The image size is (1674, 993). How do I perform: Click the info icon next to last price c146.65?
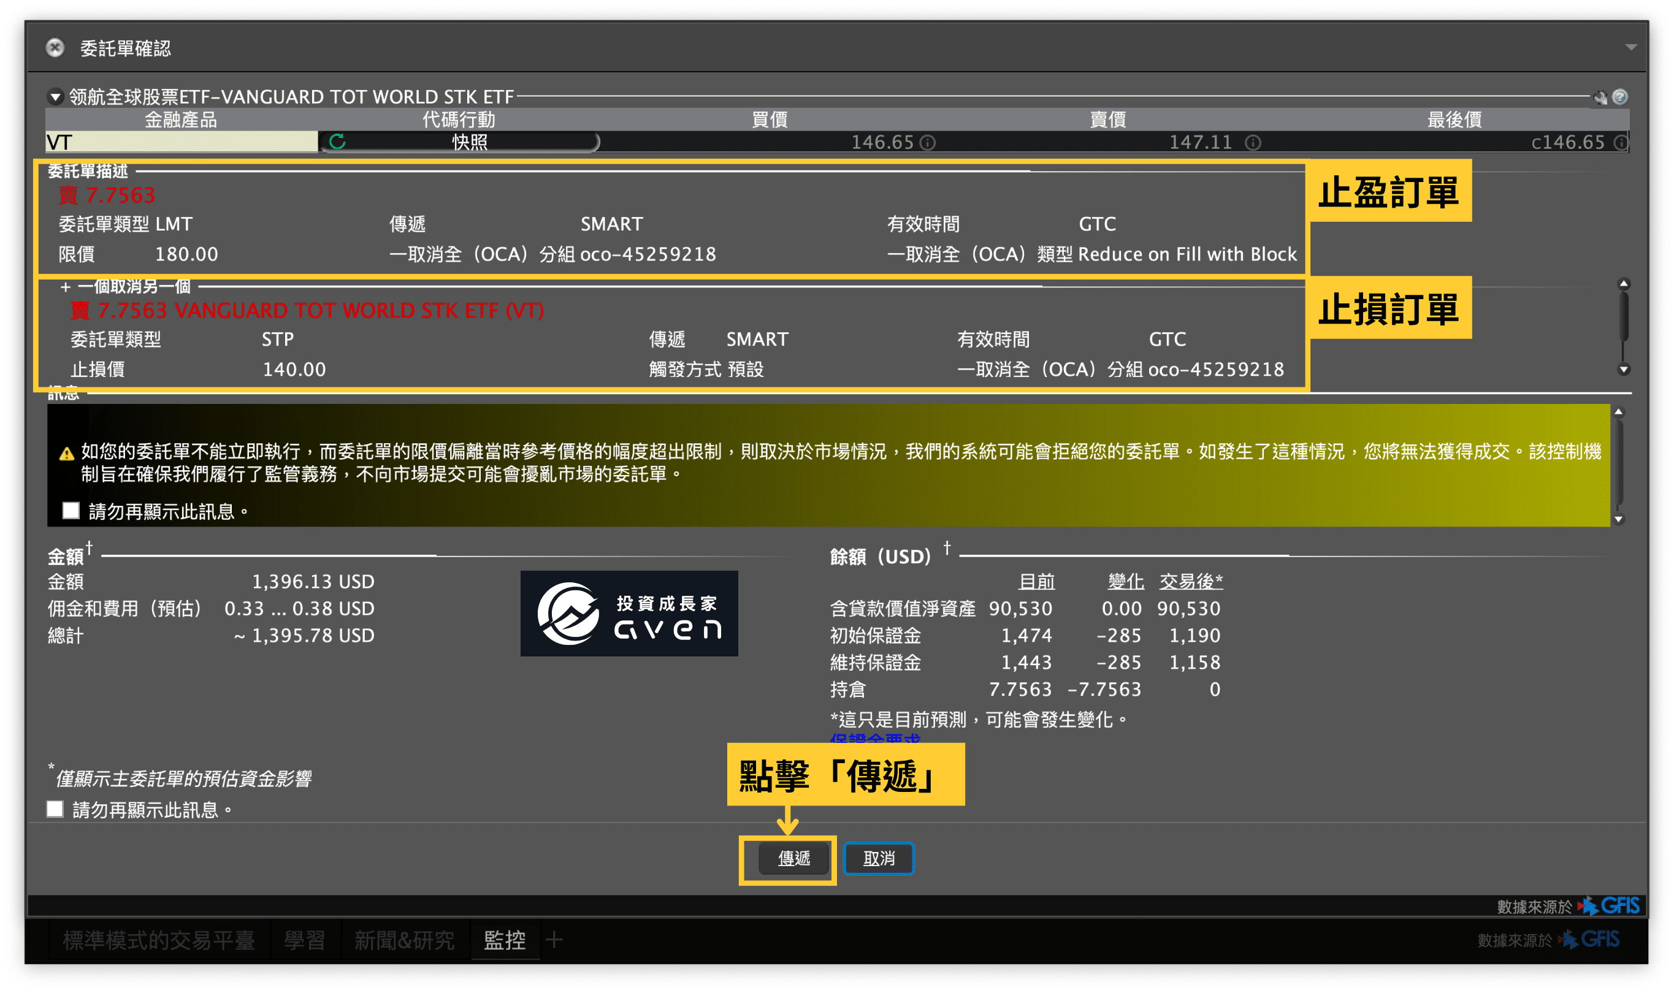click(1621, 143)
